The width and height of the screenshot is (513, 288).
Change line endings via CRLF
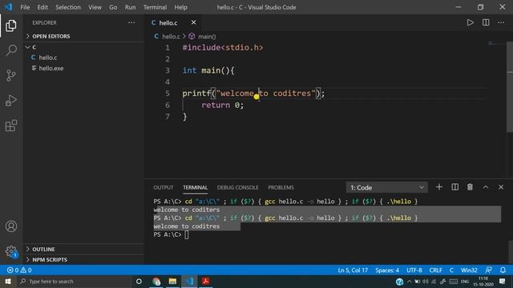coord(435,270)
